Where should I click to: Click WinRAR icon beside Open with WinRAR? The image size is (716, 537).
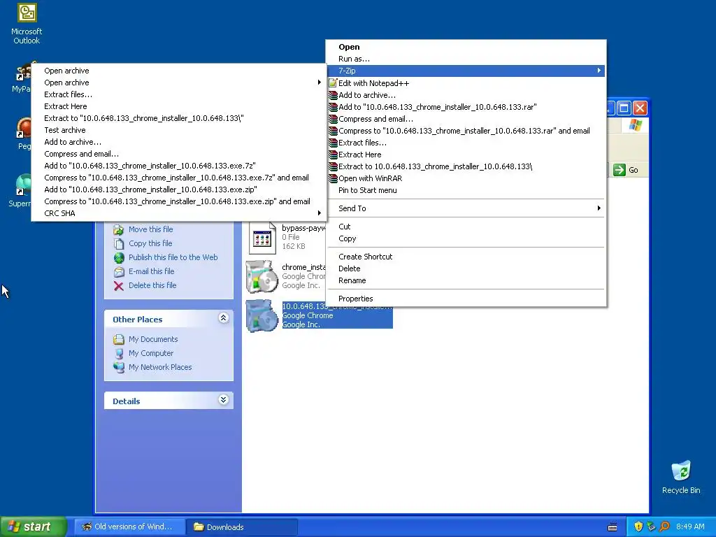tap(333, 178)
